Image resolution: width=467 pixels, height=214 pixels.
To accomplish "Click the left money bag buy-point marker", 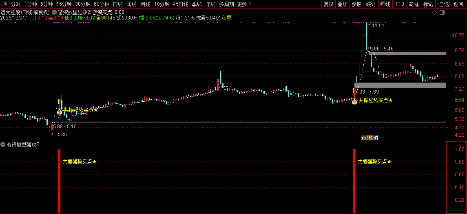I will point(60,111).
